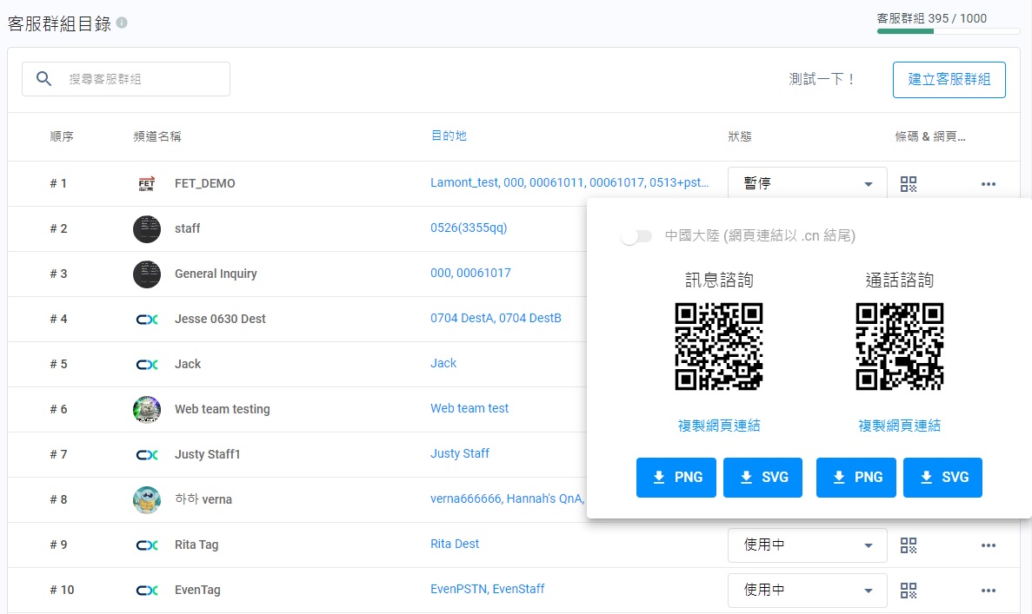Open destination link Lamont_test, 000, 00061011
This screenshot has width=1032, height=614.
(x=569, y=182)
